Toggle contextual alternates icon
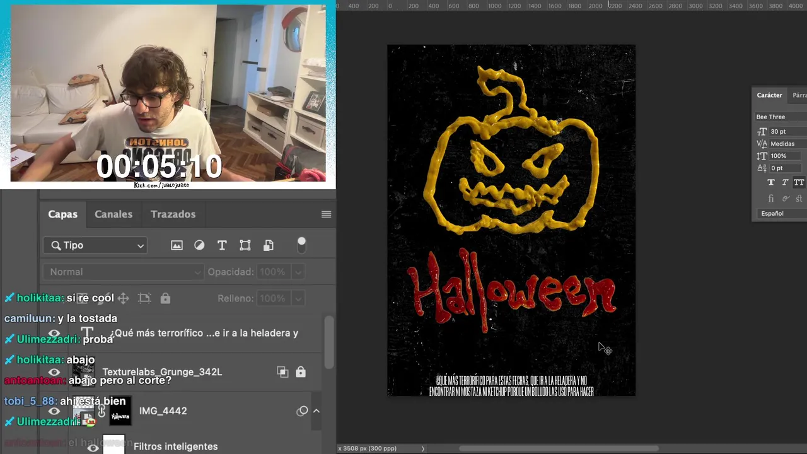 click(x=785, y=198)
